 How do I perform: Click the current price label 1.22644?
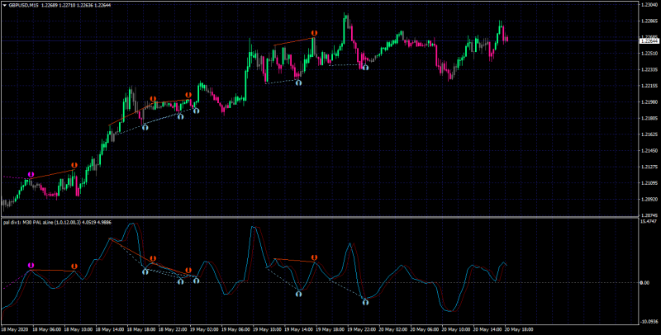(x=649, y=41)
